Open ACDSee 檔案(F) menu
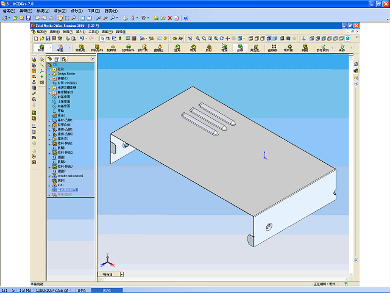Screen dimensions: 390x293 [x=9, y=11]
